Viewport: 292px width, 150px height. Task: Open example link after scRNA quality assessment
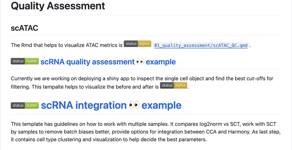tap(161, 62)
